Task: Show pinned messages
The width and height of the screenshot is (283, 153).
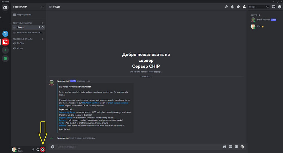Action: (x=238, y=6)
